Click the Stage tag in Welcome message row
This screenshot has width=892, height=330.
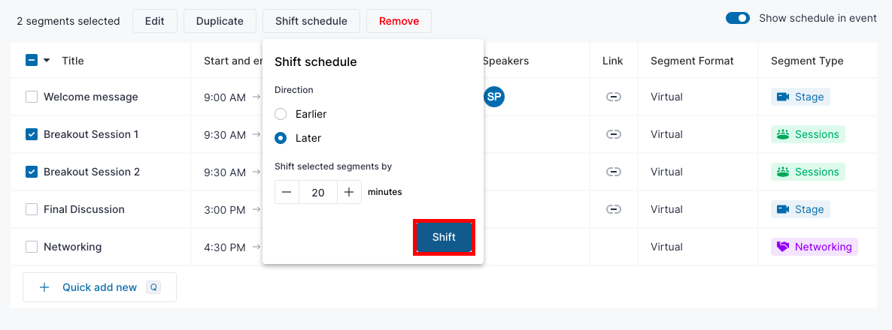click(x=800, y=97)
